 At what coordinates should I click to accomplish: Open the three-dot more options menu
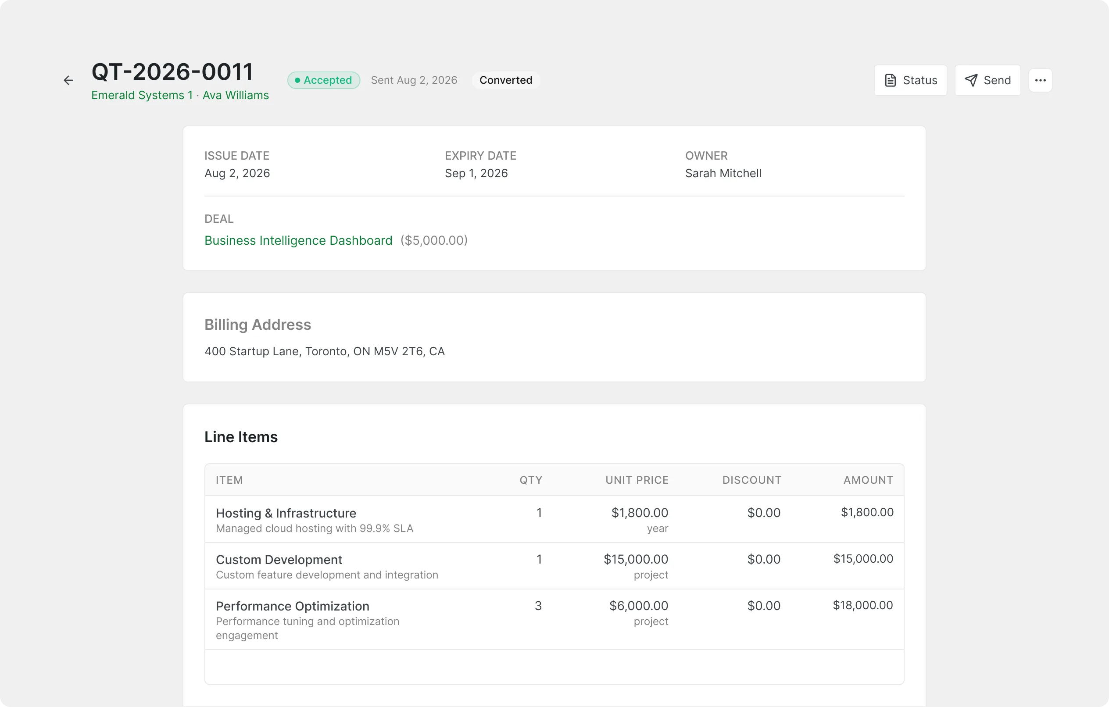coord(1041,80)
